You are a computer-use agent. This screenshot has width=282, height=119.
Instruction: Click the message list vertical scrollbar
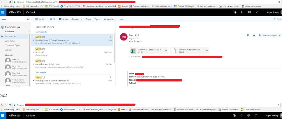click(114, 47)
